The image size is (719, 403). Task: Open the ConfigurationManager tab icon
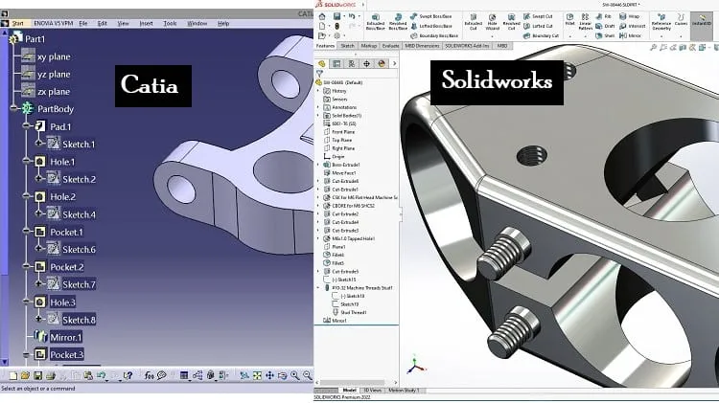point(351,63)
